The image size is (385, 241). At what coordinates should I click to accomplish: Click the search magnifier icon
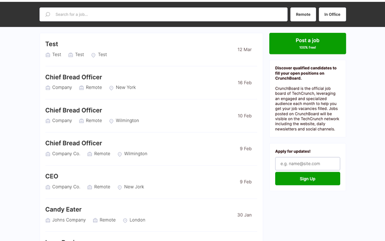(x=48, y=14)
